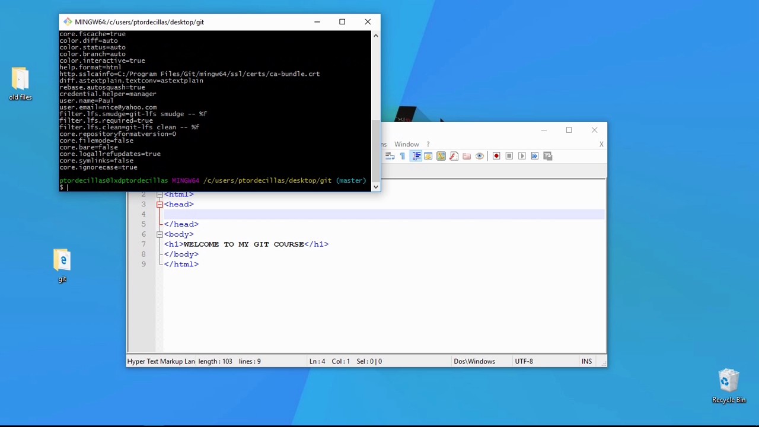Click line number 9 in the margin

pos(143,265)
